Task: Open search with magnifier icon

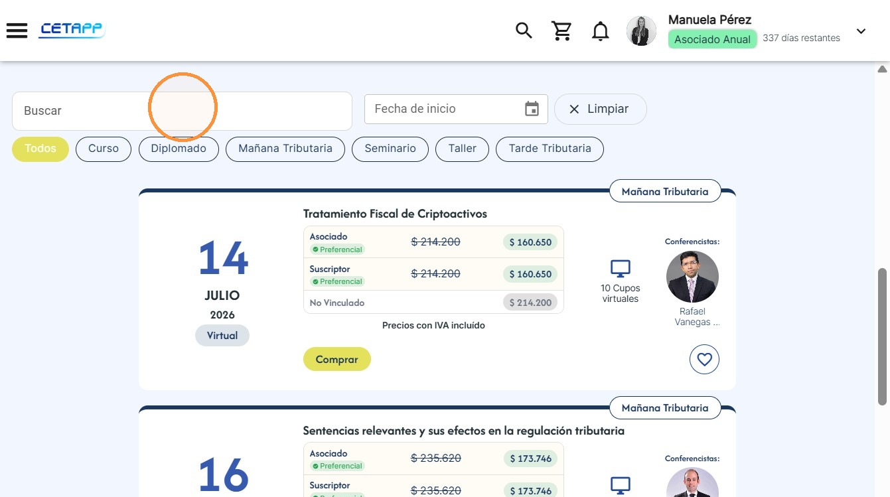Action: pyautogui.click(x=524, y=31)
